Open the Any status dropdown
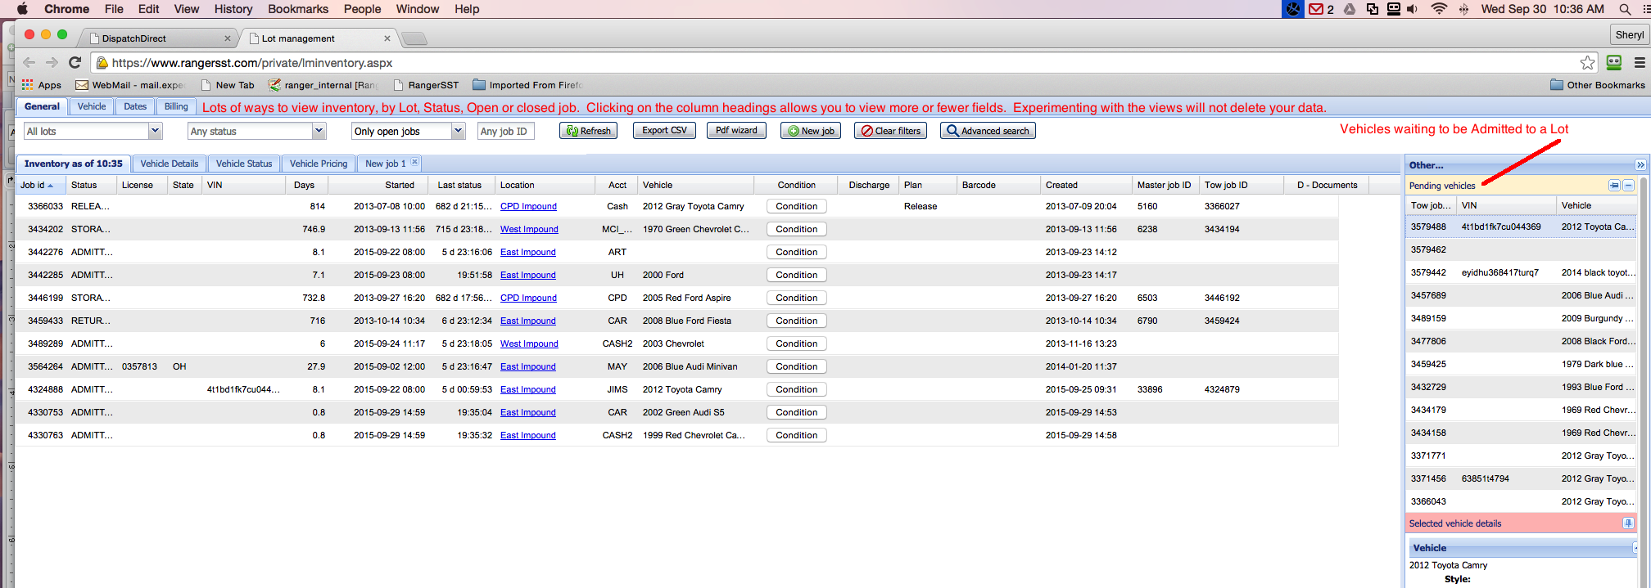This screenshot has height=588, width=1651. pos(319,131)
